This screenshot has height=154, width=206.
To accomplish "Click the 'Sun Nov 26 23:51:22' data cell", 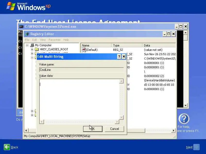I will (160, 54).
